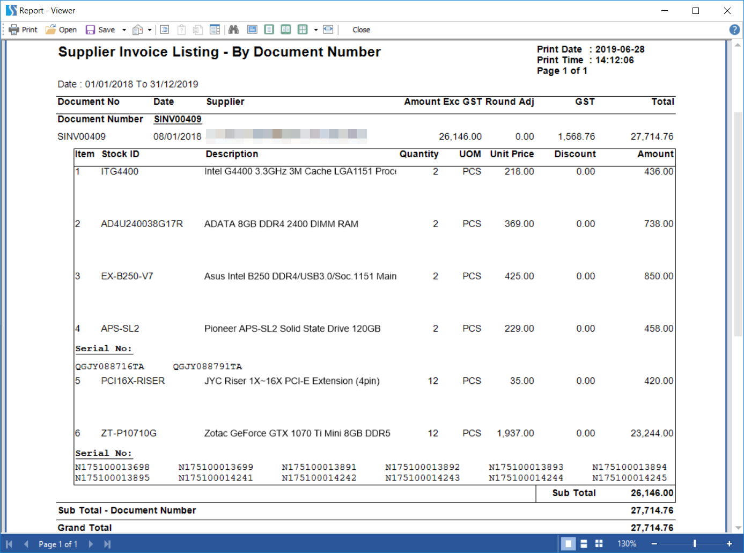Click the zoom out minus button

(x=654, y=544)
